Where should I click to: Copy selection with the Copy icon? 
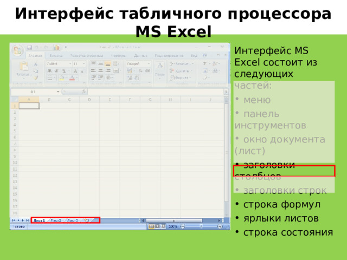coord(36,71)
